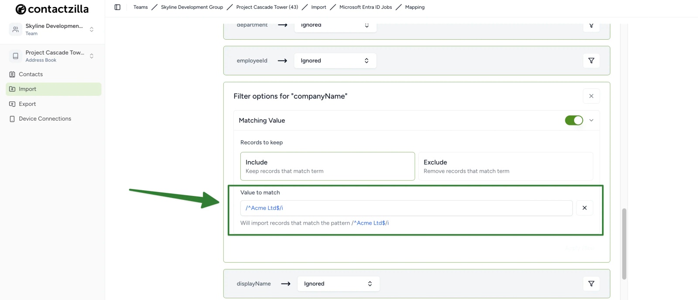Open filter options for employeeId

591,61
